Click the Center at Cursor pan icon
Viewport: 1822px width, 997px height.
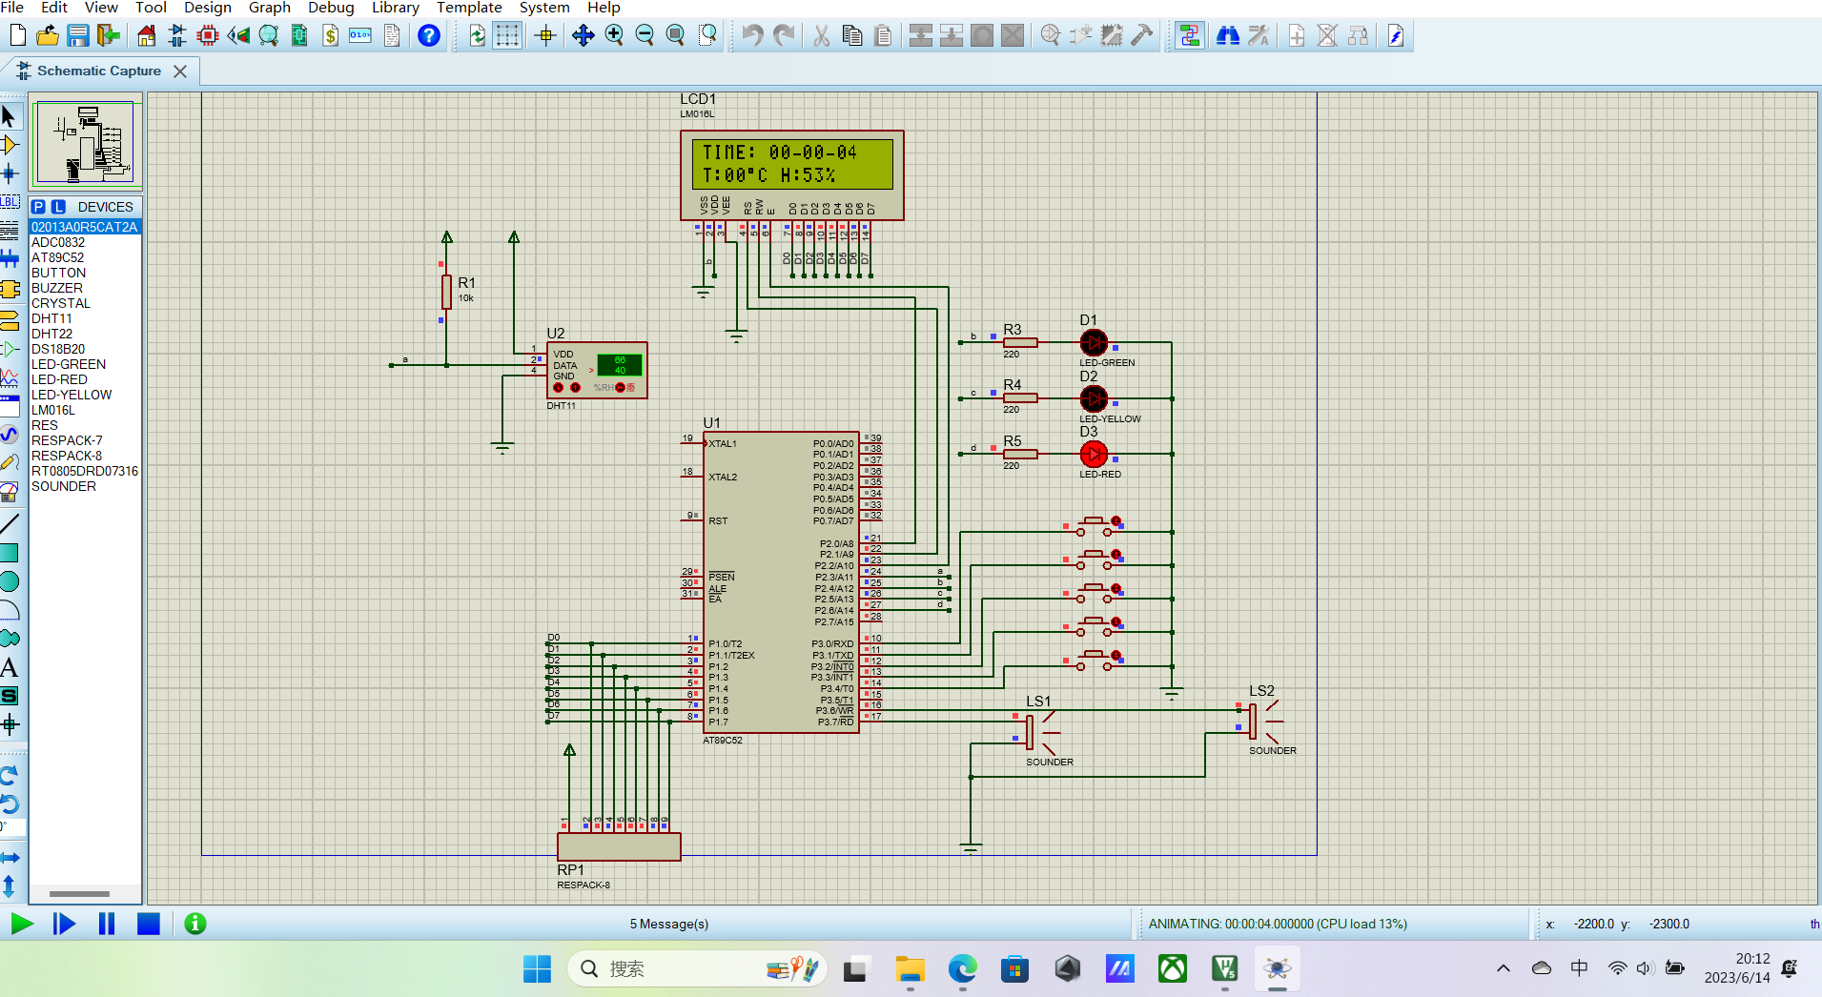(583, 36)
